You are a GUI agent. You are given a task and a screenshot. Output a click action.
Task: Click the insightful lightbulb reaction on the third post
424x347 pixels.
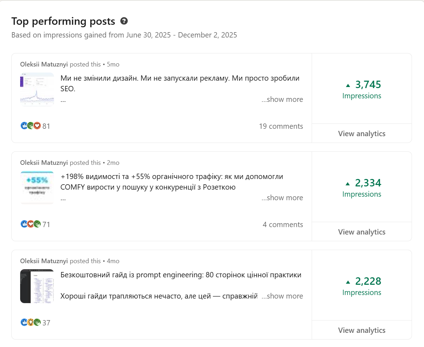30,322
